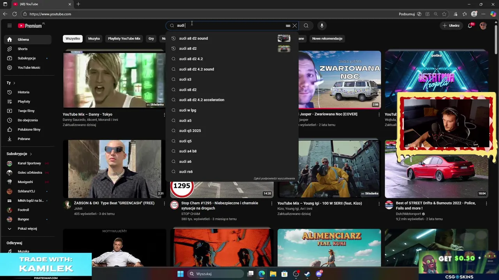Open the virtual keyboard icon in search box
The height and width of the screenshot is (280, 499).
click(x=288, y=26)
